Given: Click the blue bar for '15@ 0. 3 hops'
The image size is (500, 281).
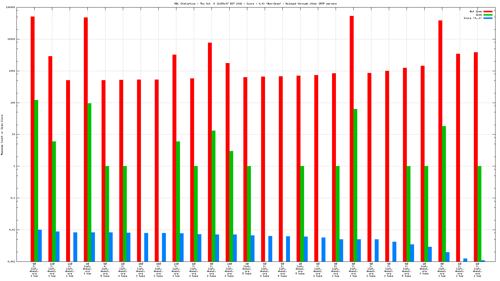Looking at the screenshot, I should (x=146, y=247).
